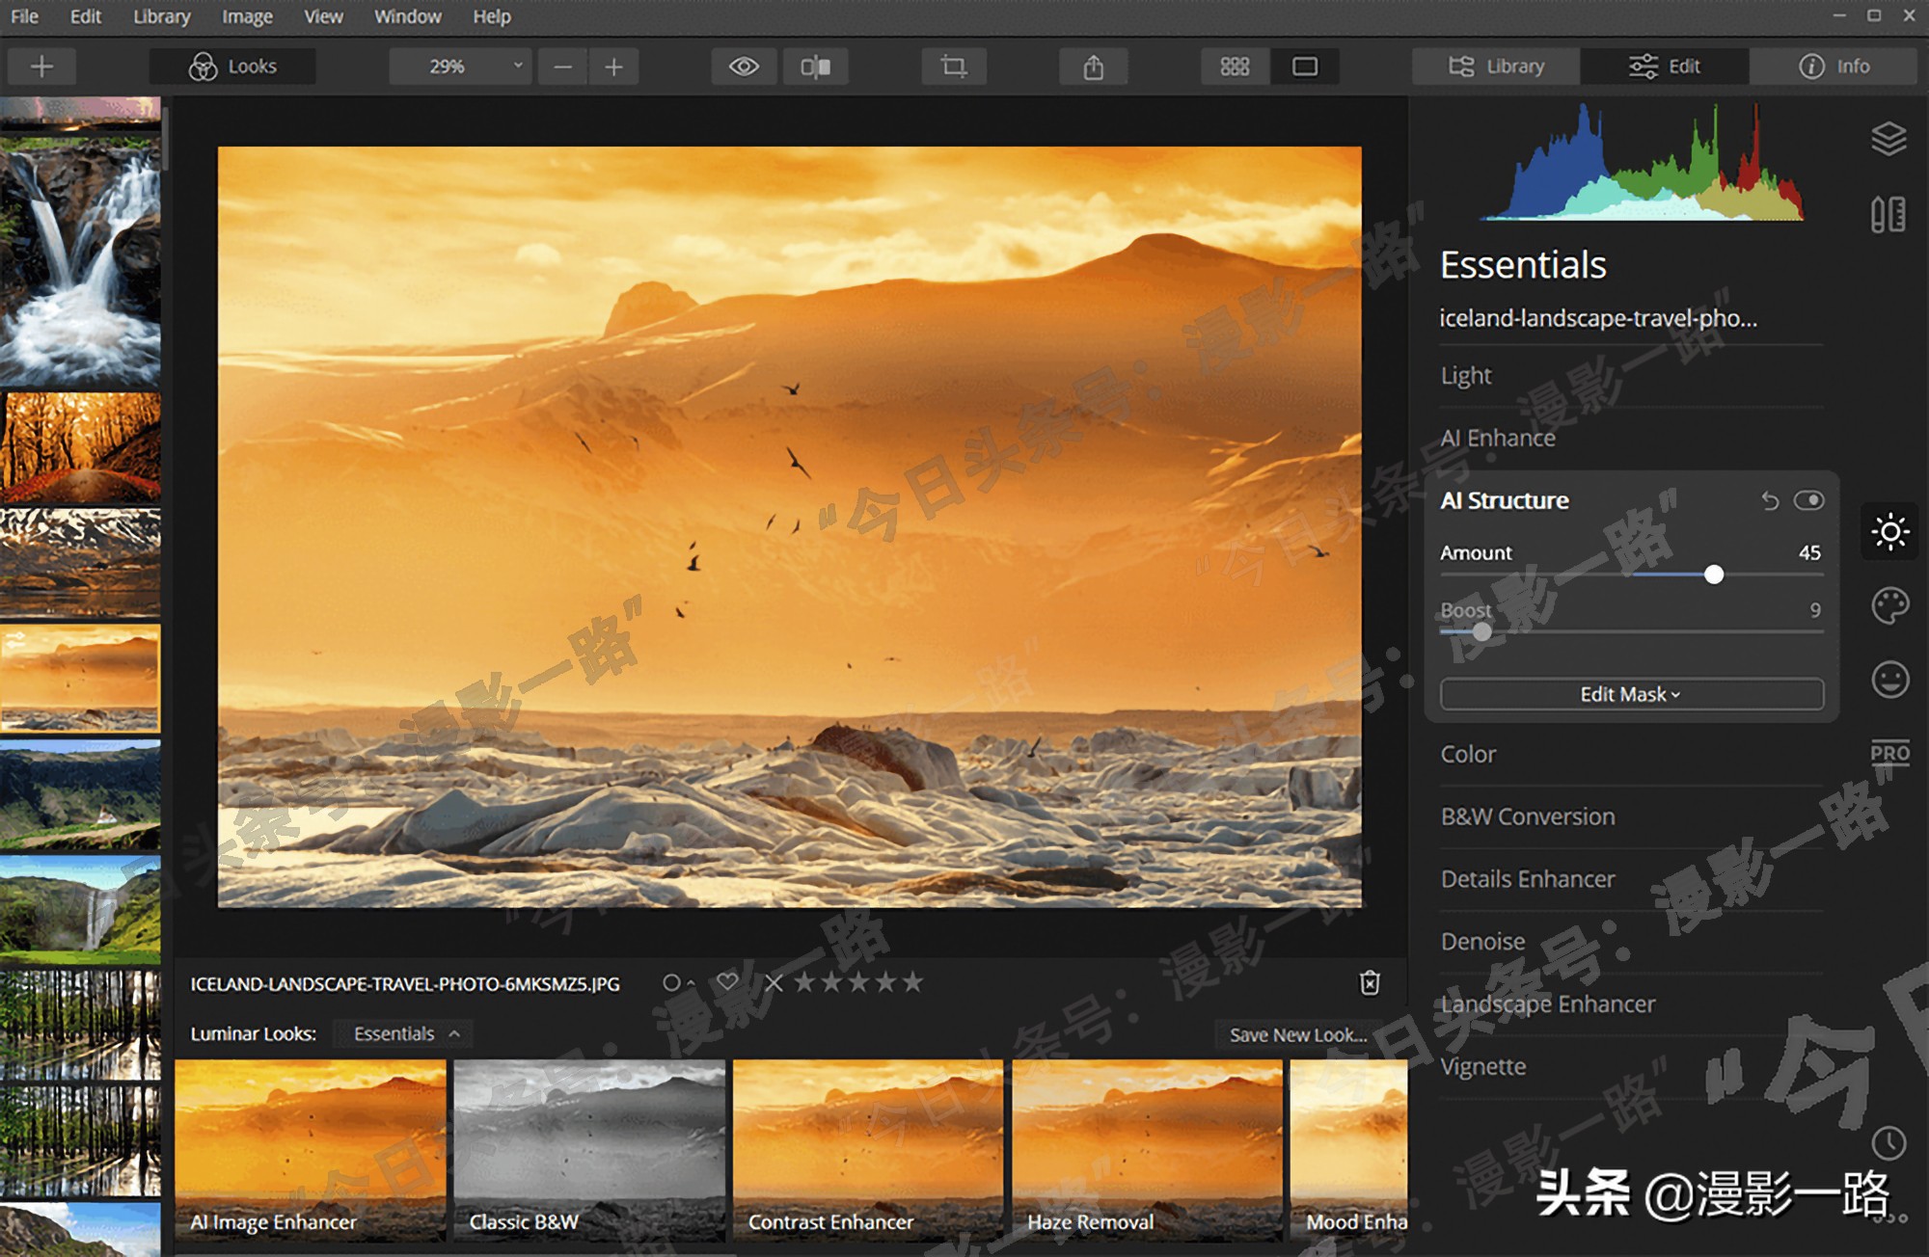1929x1257 pixels.
Task: Apply the Classic B&W look thumbnail
Action: point(589,1149)
